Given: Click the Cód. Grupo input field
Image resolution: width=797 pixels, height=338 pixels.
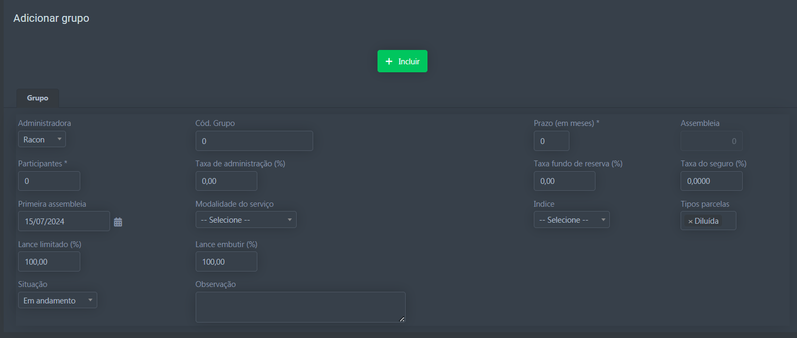Looking at the screenshot, I should (x=254, y=141).
